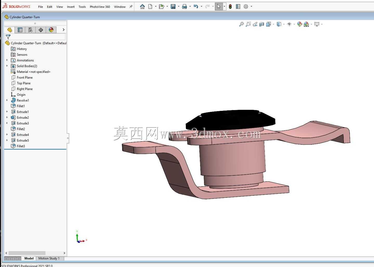Pin the menu bar with pushpin
374x267 pixels.
[x=131, y=7]
